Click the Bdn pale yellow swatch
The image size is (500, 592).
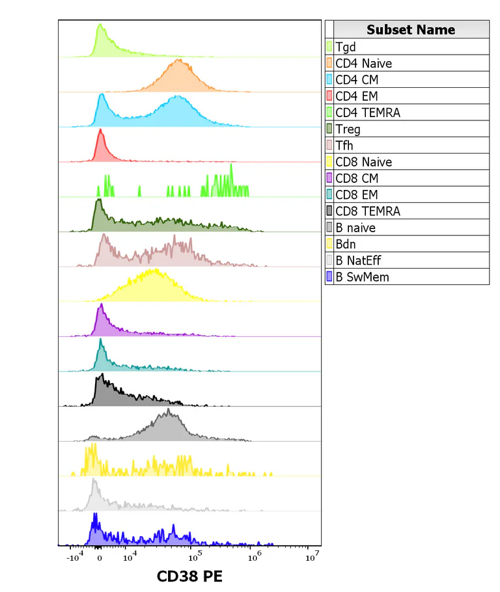329,243
